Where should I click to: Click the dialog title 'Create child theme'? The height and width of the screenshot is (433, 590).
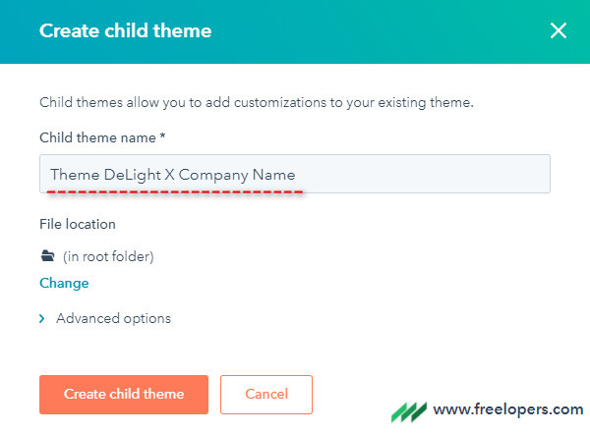pos(125,30)
